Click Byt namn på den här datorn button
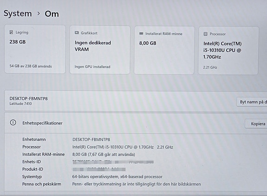 [x=252, y=102]
